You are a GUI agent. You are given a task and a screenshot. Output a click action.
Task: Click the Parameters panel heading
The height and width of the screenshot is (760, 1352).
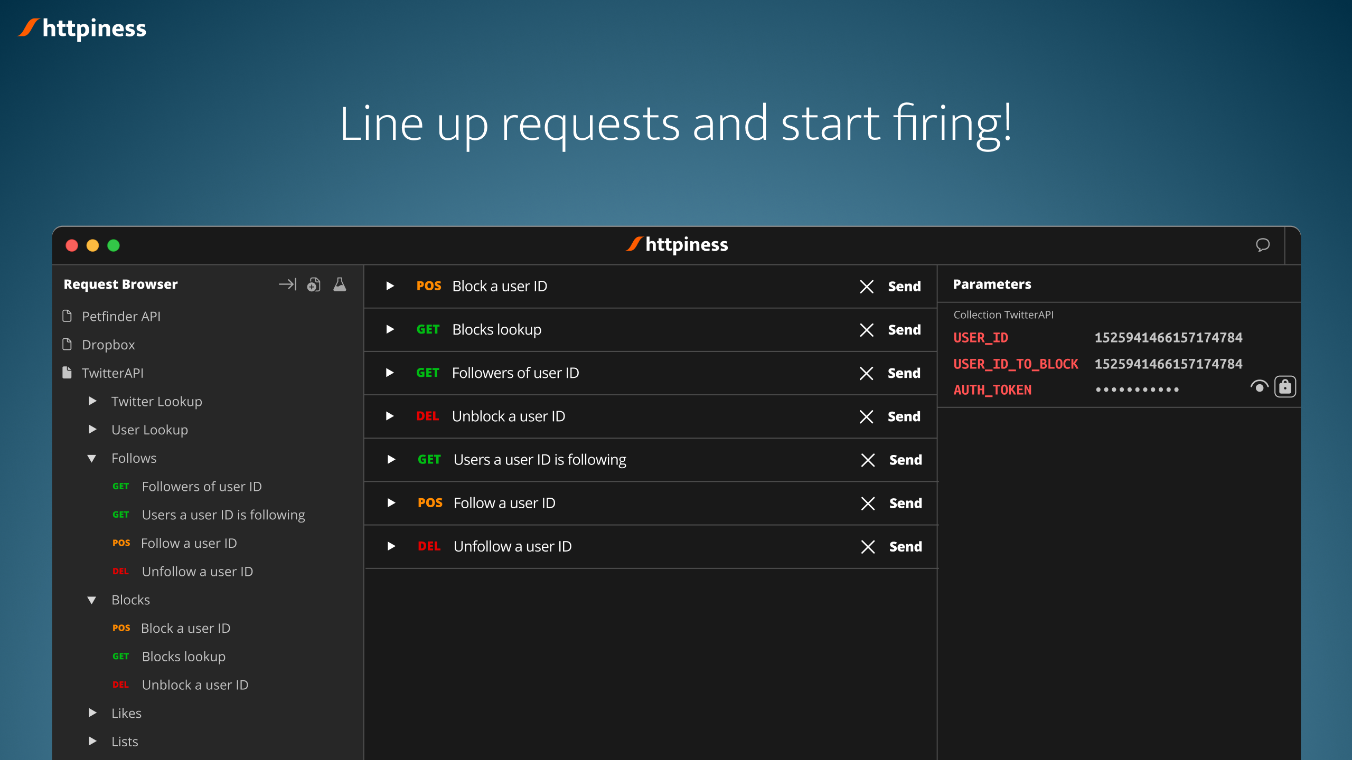point(992,284)
